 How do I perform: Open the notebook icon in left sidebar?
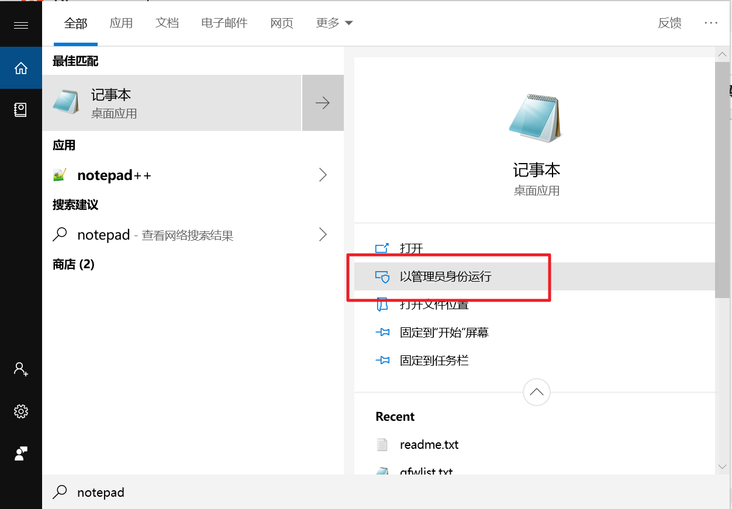[x=21, y=110]
